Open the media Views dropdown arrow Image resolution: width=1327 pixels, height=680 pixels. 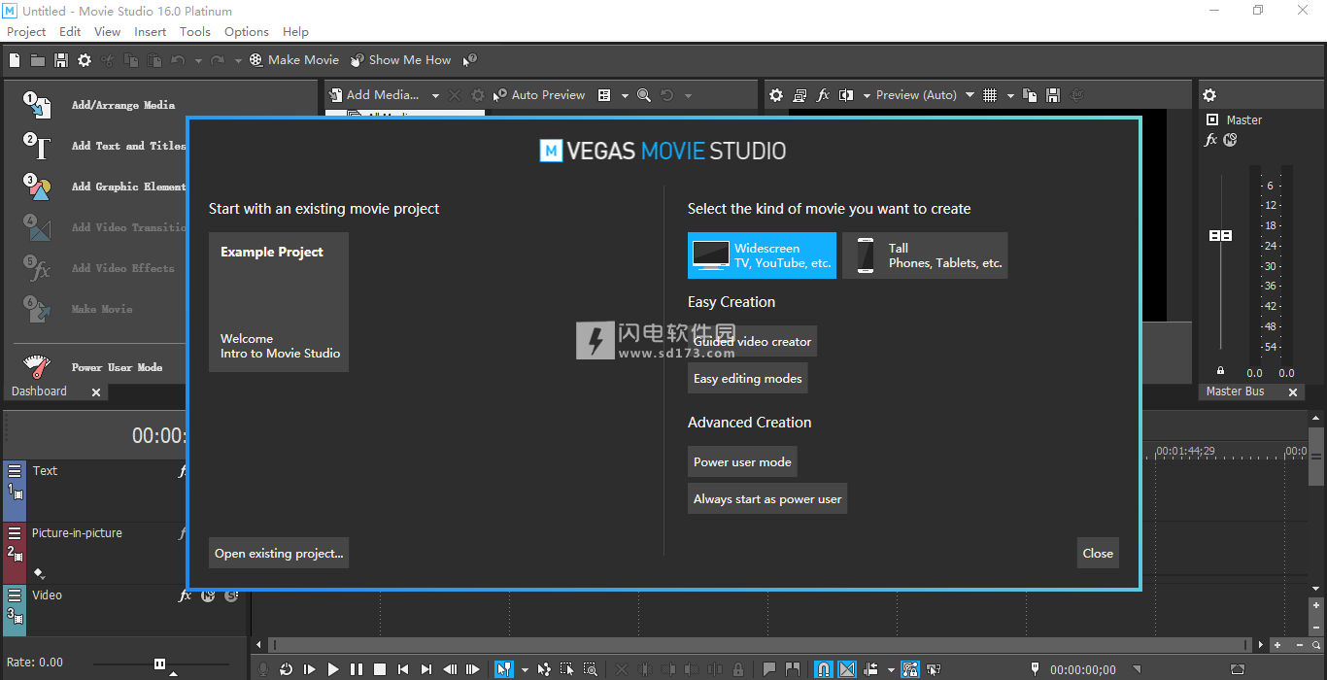[x=624, y=95]
